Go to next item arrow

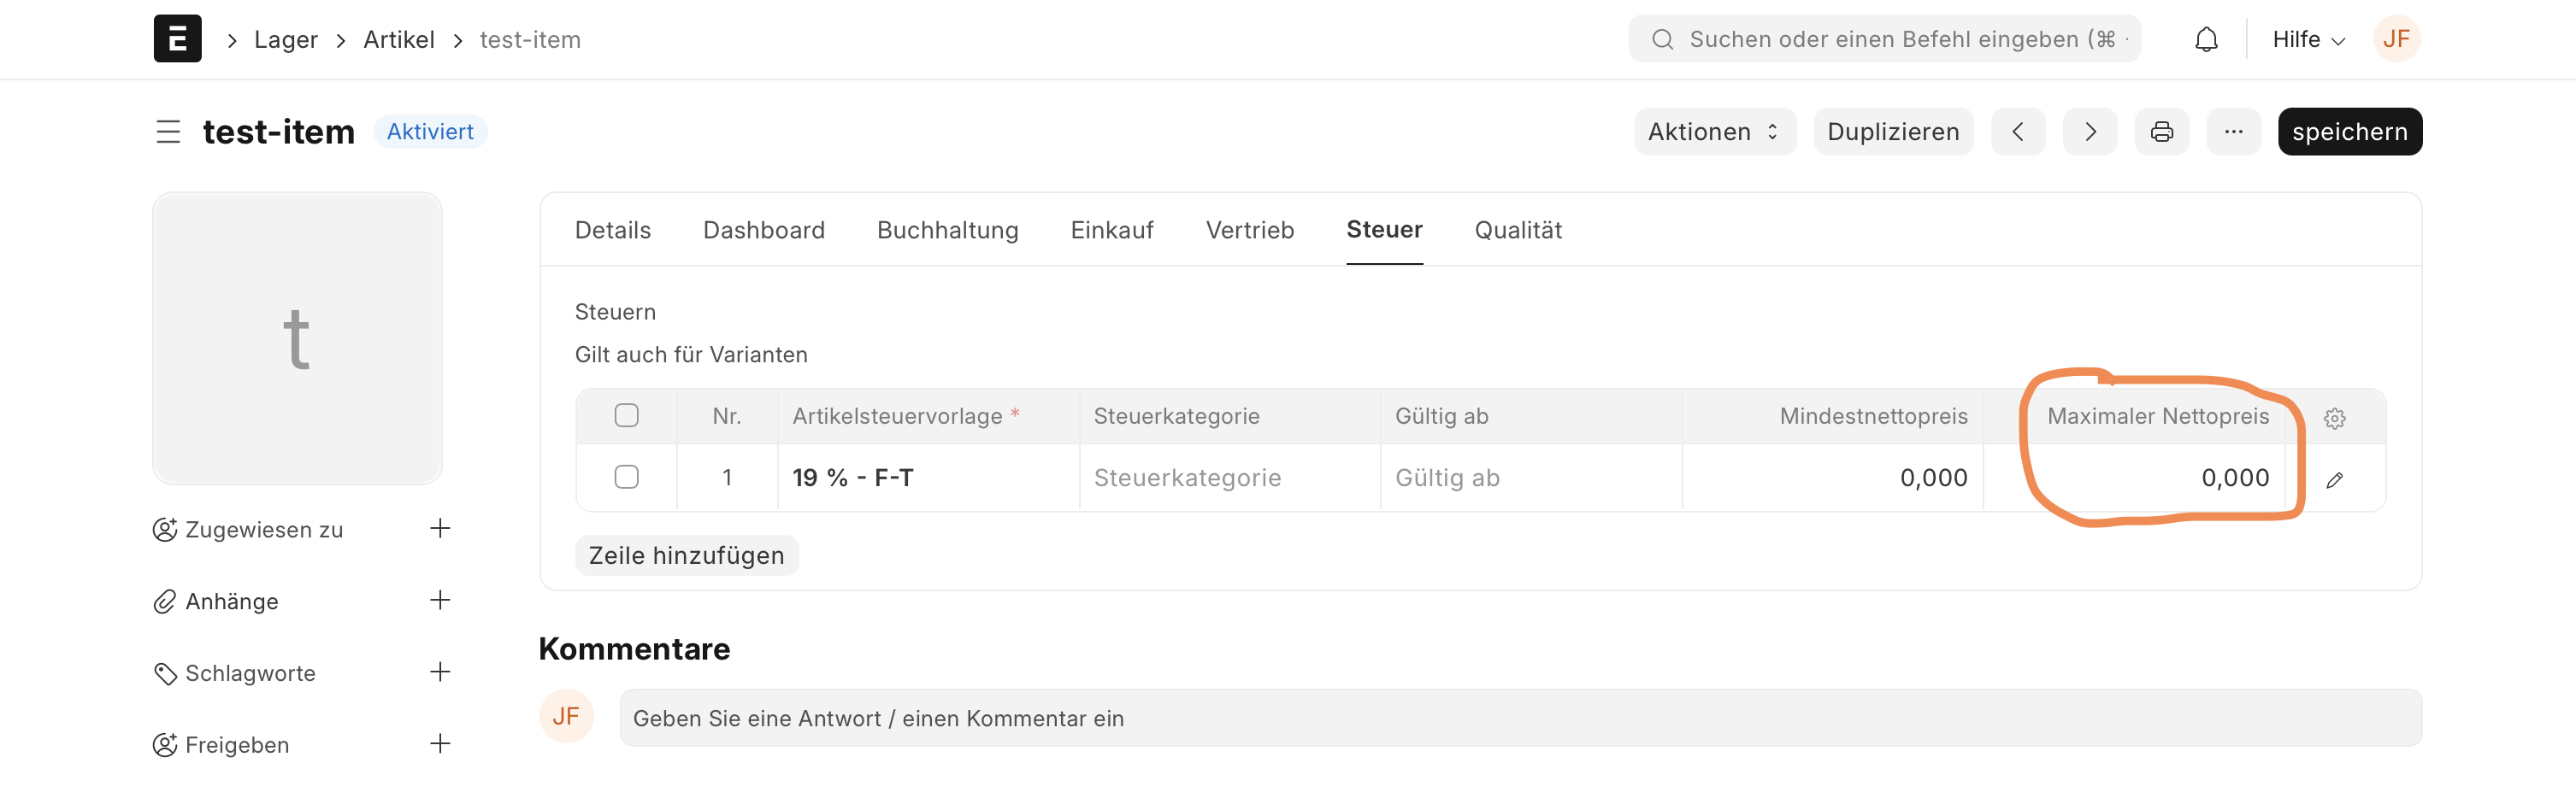click(x=2090, y=132)
